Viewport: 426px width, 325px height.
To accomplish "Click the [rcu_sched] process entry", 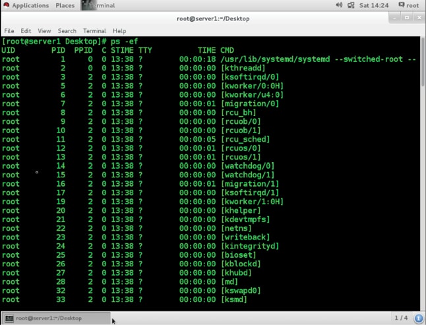I will coord(245,139).
